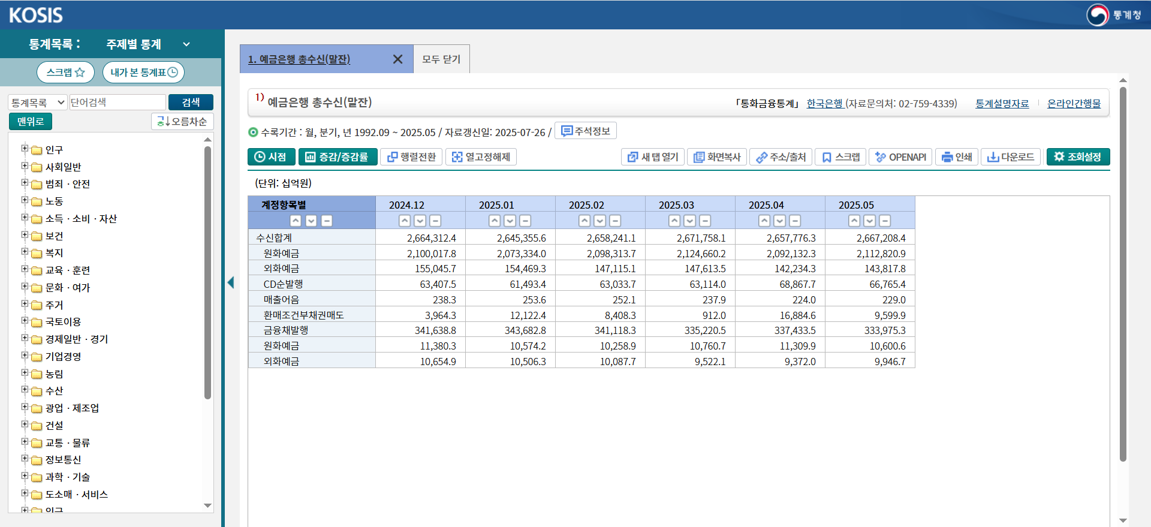The height and width of the screenshot is (527, 1151).
Task: Select the 정보통신 tree item
Action: pyautogui.click(x=63, y=460)
